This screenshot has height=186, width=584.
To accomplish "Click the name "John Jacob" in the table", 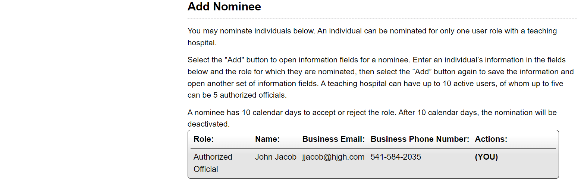I will (x=276, y=157).
